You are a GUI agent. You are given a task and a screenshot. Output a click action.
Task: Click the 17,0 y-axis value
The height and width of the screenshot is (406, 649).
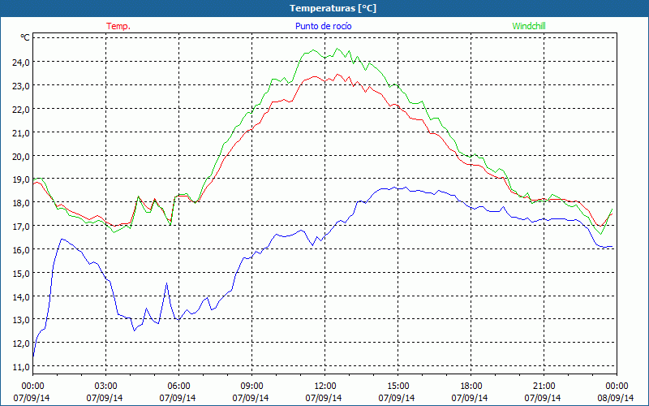(21, 227)
